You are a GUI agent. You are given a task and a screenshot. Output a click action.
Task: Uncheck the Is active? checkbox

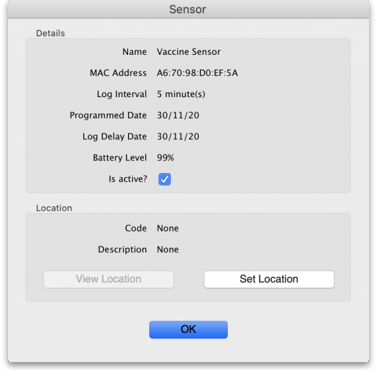tap(164, 179)
